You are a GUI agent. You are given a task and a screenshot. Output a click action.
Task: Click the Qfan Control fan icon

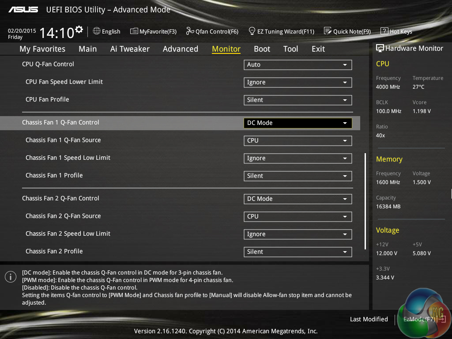coord(190,31)
